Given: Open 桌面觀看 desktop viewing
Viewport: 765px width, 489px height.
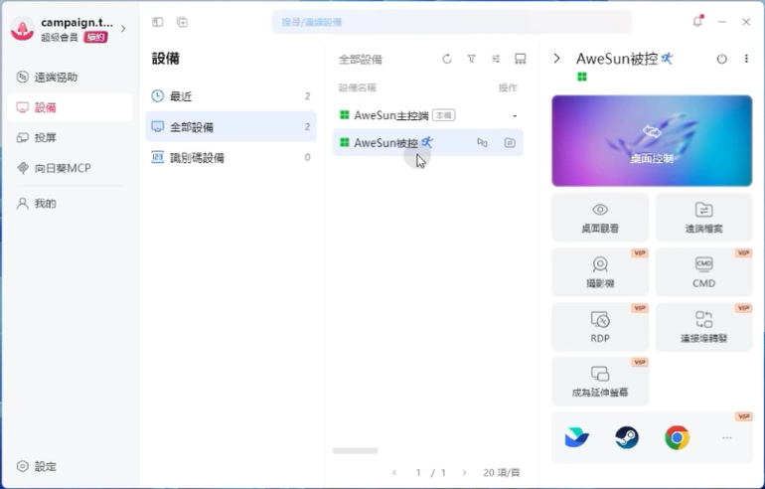Looking at the screenshot, I should (600, 218).
